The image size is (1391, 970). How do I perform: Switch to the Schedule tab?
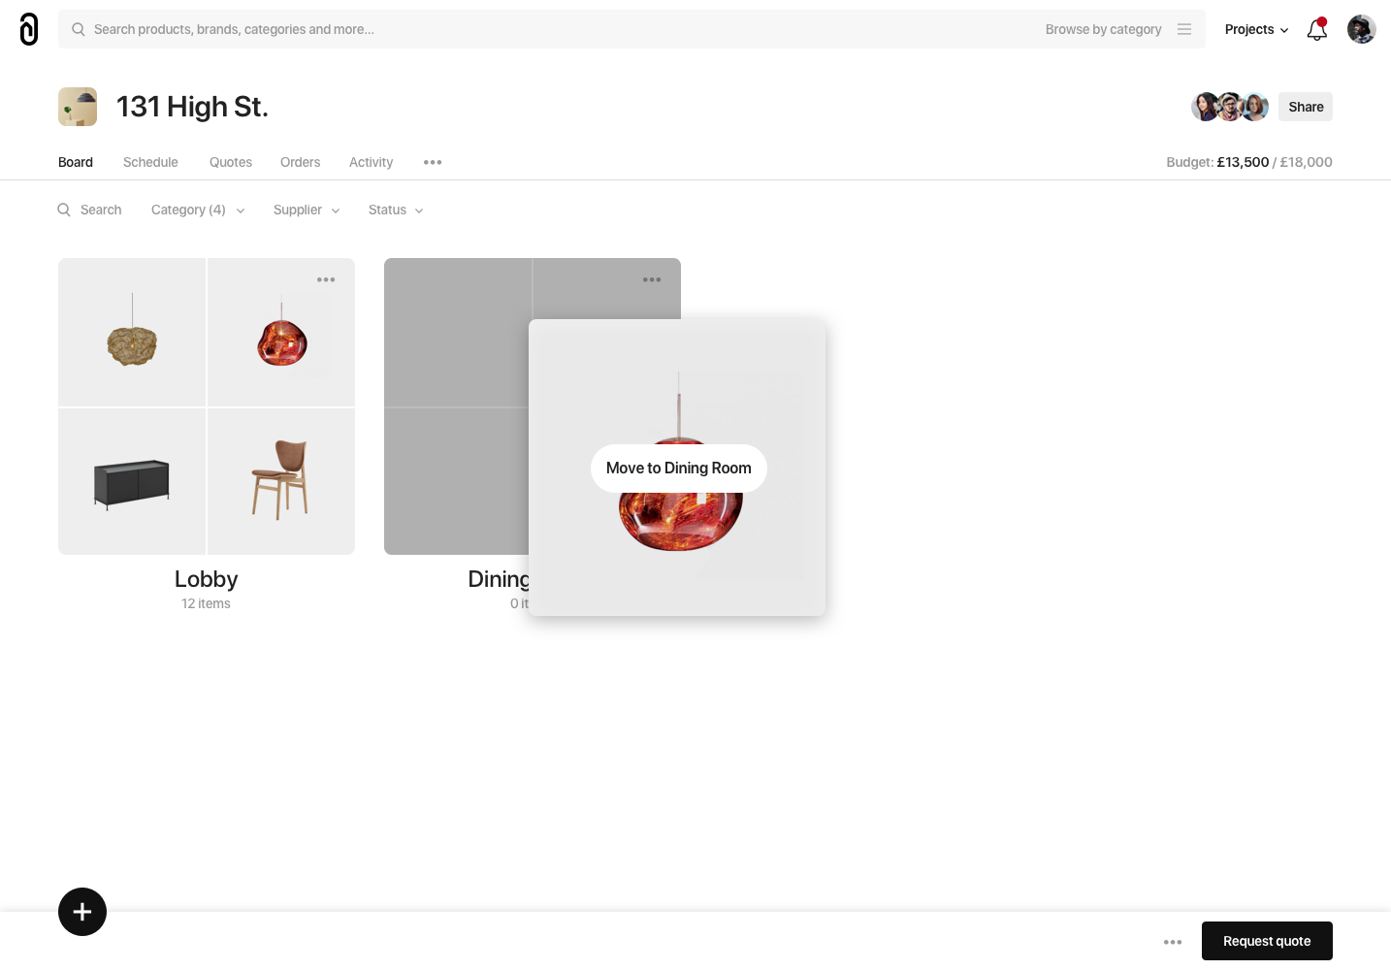pos(150,162)
